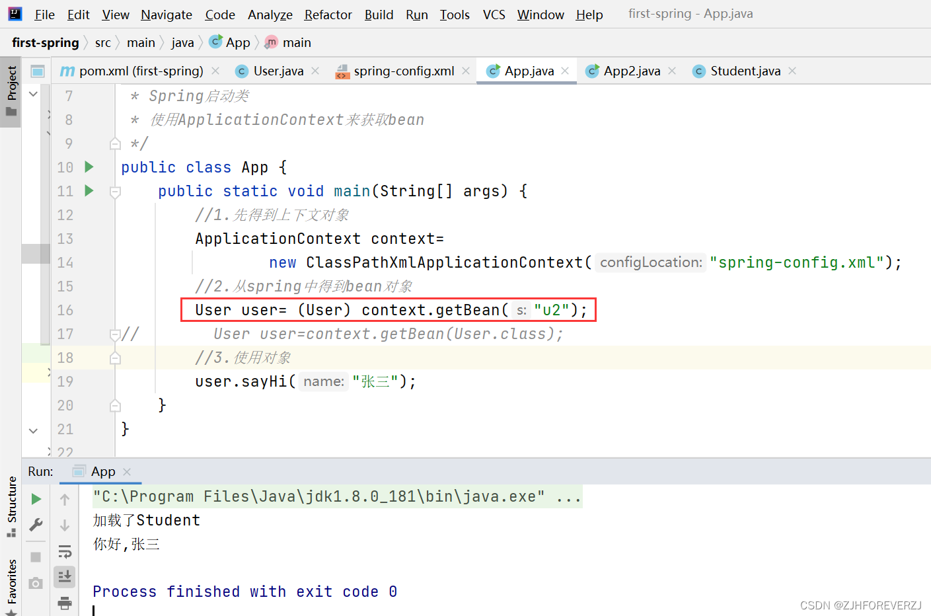Click the main folder breadcrumb

tap(141, 43)
